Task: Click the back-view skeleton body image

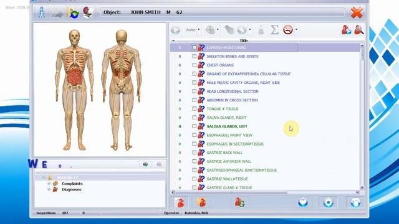Action: click(122, 90)
